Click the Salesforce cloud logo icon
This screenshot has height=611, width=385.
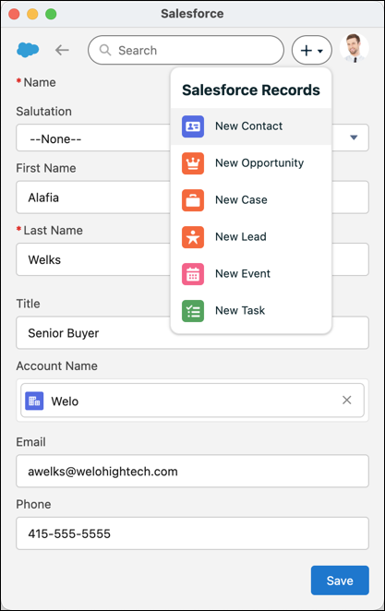[28, 50]
